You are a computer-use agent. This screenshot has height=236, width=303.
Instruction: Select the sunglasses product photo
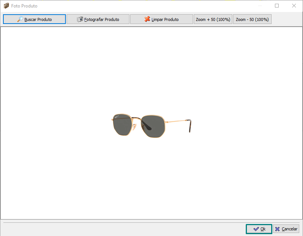[151, 126]
